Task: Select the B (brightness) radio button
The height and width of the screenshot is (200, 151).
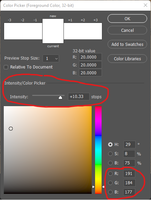Action: (111, 163)
